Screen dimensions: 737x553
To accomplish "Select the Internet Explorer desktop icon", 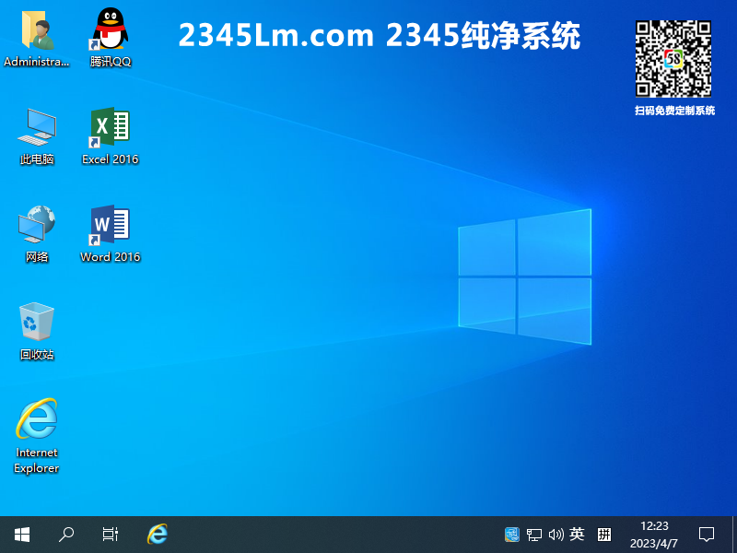I will [37, 436].
